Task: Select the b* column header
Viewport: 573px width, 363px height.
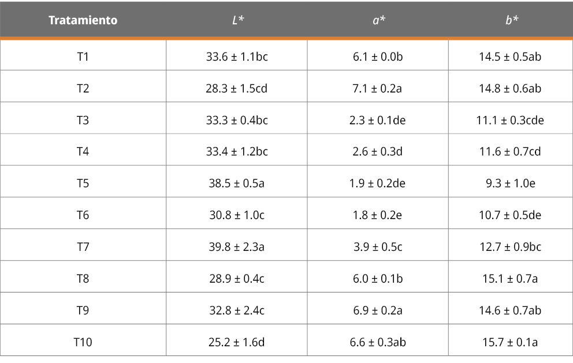Action: tap(510, 20)
